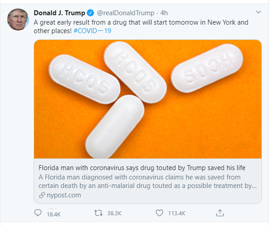Click the blue verified badge
Screen dimensions: 274x226
(x=90, y=13)
